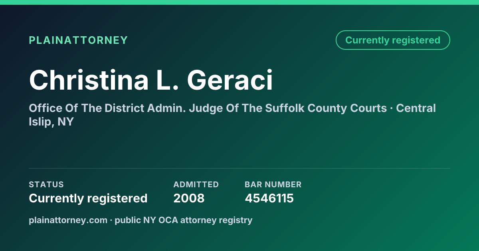Open the plainattorney.com link in footer
479x251 pixels.
click(68, 220)
